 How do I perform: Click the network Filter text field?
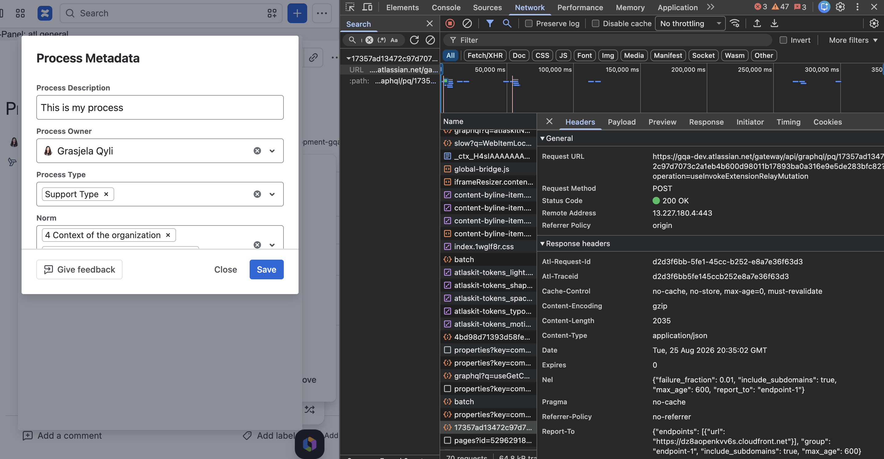607,40
